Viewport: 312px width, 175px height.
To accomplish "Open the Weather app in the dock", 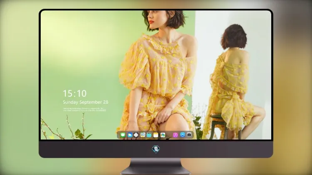I will point(130,135).
